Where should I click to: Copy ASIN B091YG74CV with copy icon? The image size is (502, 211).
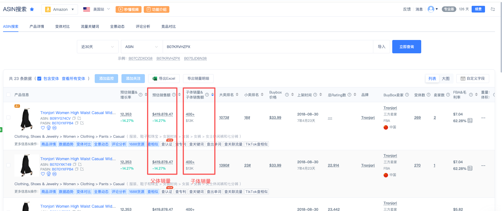[x=74, y=118]
